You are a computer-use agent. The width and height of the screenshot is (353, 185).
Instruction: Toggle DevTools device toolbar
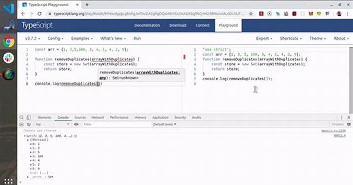point(28,117)
